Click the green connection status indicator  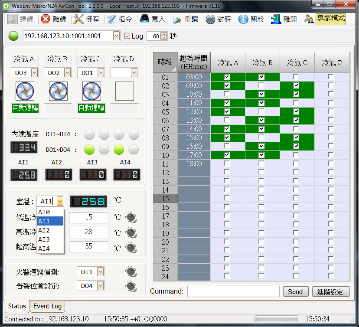pyautogui.click(x=13, y=36)
